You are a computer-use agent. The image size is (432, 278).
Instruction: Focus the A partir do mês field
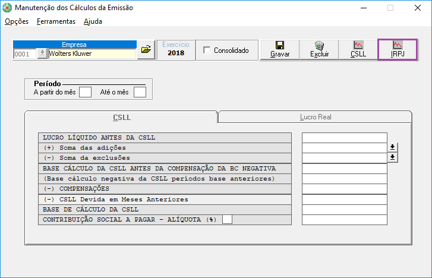[85, 92]
